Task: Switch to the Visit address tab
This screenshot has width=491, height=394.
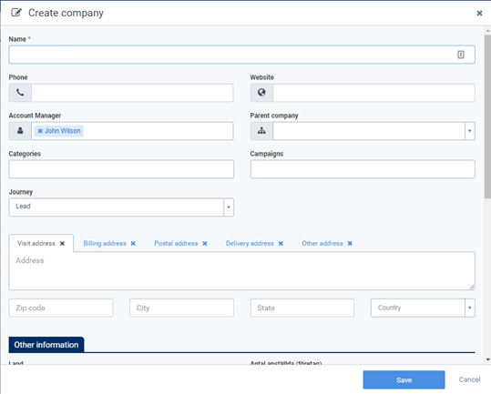Action: 36,243
